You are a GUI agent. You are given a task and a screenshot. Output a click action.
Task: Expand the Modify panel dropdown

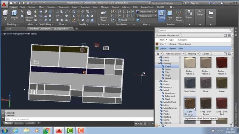[x=84, y=24]
